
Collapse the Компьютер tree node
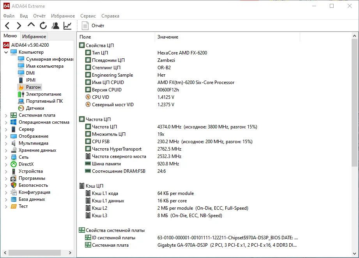[x=6, y=52]
